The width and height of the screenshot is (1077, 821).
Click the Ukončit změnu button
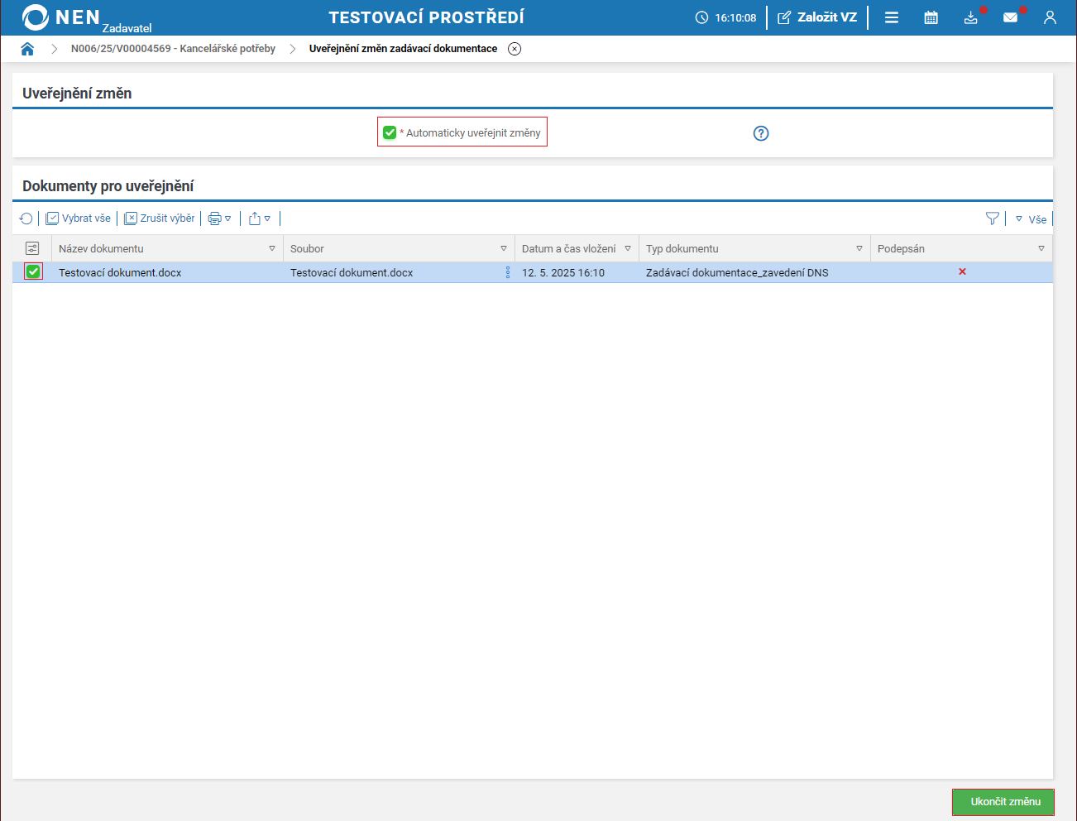(x=1003, y=802)
